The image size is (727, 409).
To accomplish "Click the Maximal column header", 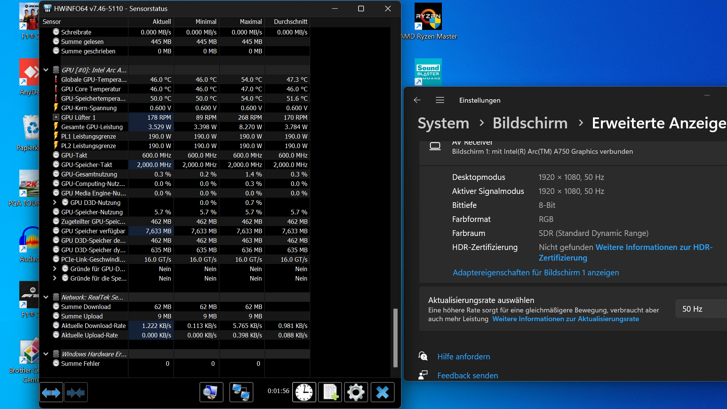I will [x=250, y=22].
